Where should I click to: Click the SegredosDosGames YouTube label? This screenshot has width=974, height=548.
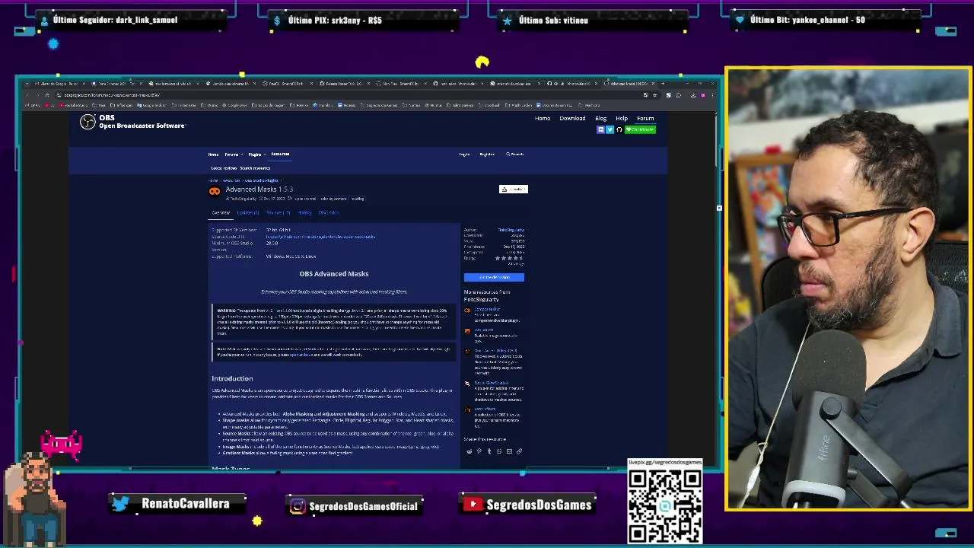[x=539, y=505]
